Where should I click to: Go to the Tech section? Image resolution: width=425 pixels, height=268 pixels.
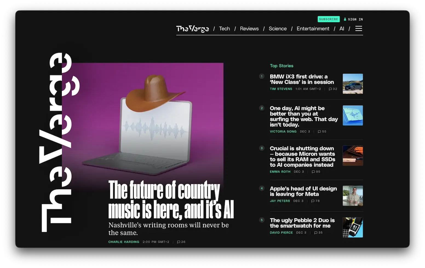click(224, 29)
